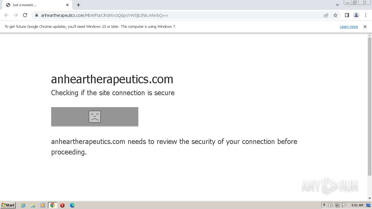Expand the tab search dropdown arrow
The image size is (372, 209).
click(337, 5)
